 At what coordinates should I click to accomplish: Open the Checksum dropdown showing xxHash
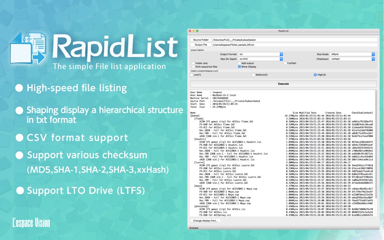point(352,59)
